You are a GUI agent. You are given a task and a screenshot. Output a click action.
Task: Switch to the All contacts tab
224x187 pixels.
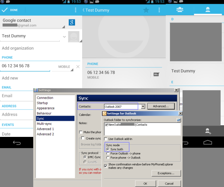[x=208, y=10]
